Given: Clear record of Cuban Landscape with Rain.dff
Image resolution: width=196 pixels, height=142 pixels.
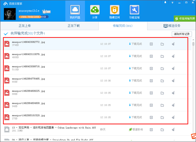Looking at the screenshot, I should click(173, 130).
